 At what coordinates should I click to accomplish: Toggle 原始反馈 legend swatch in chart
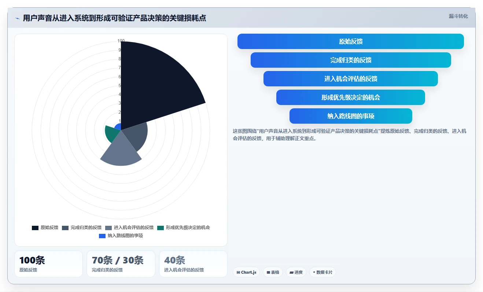click(x=35, y=228)
